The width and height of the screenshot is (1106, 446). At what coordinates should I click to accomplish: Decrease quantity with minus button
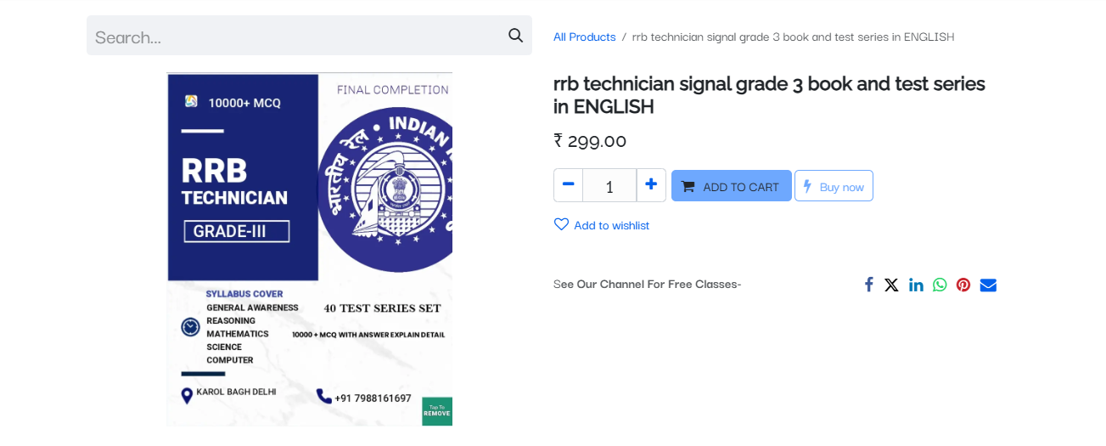tap(568, 185)
